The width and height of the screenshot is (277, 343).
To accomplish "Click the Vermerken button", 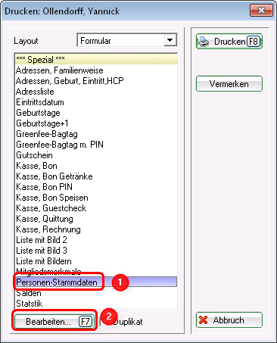I will point(229,84).
